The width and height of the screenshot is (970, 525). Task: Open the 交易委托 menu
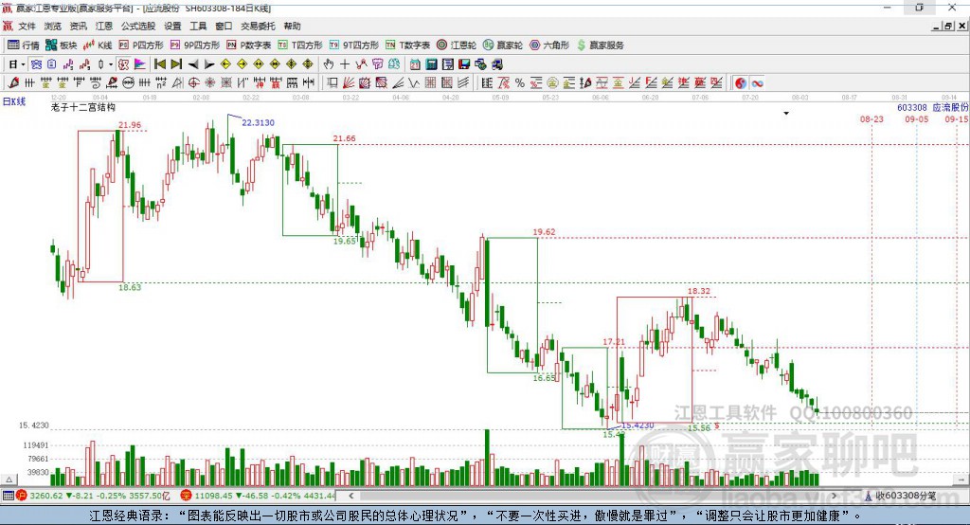pos(258,26)
